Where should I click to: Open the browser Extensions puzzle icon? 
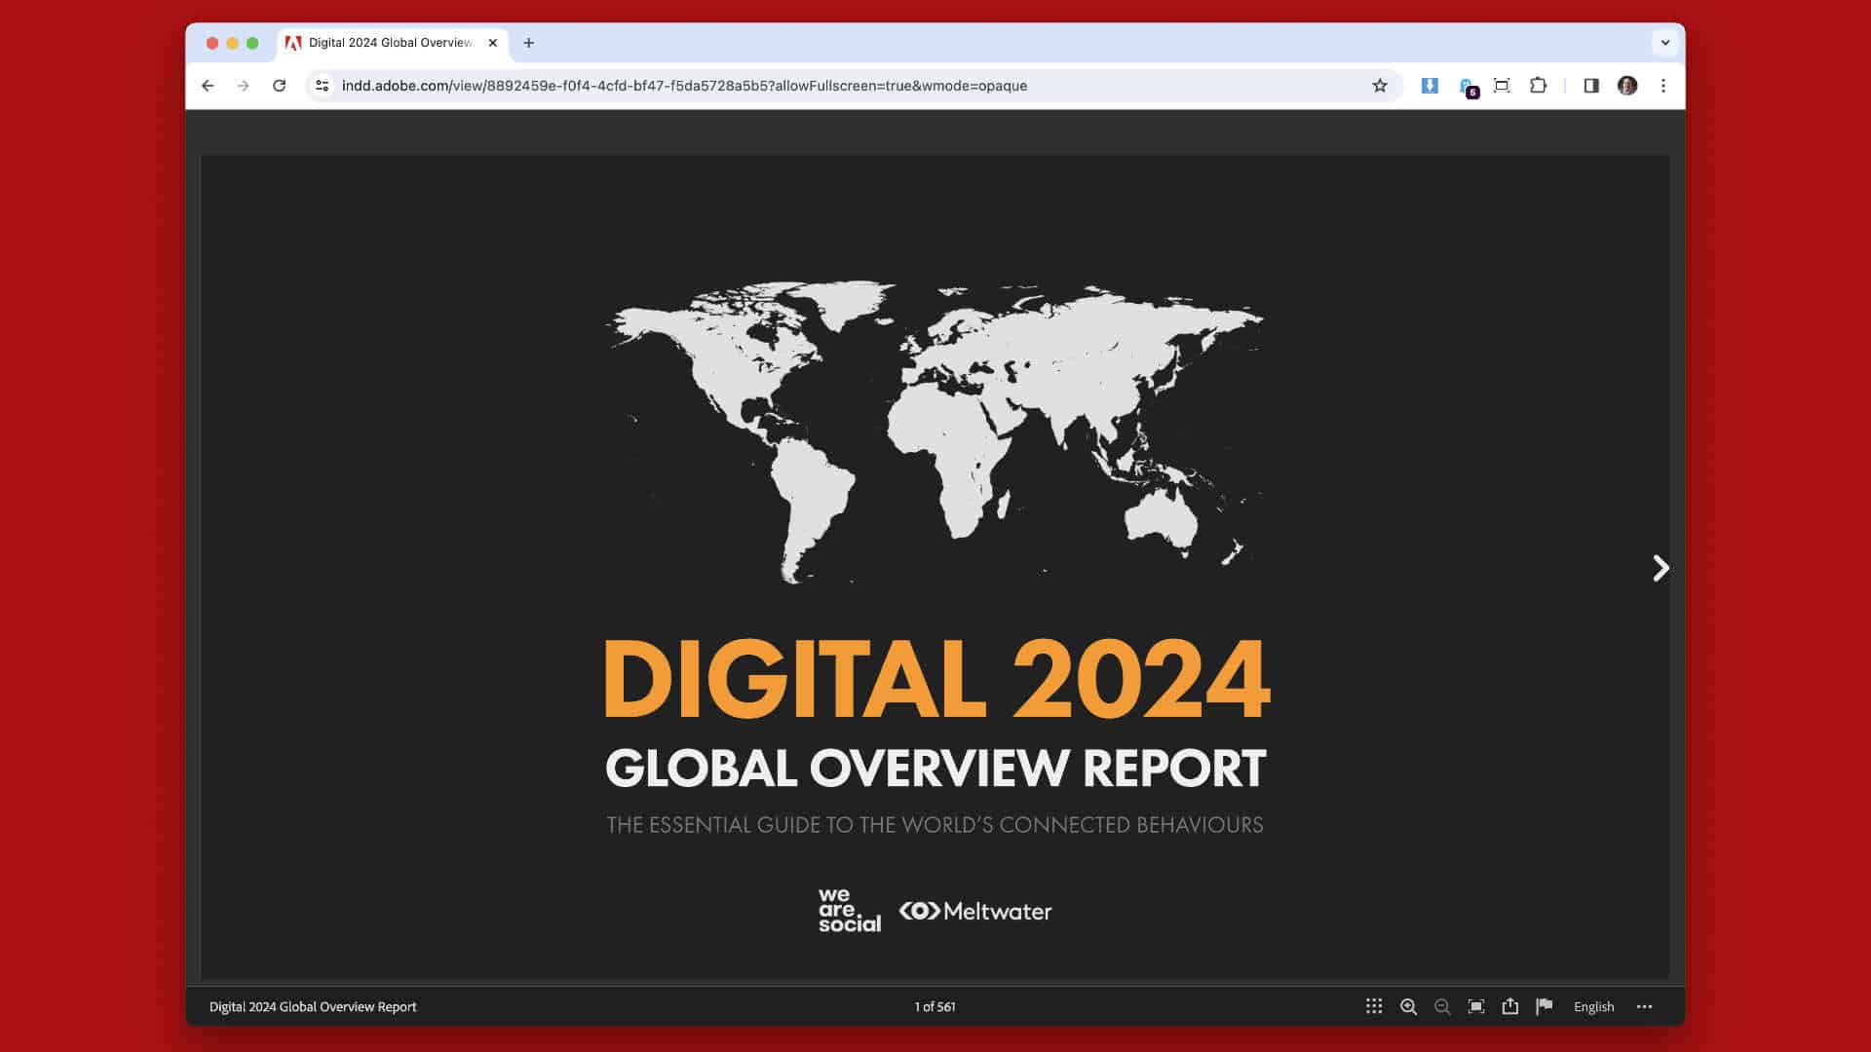pyautogui.click(x=1538, y=86)
